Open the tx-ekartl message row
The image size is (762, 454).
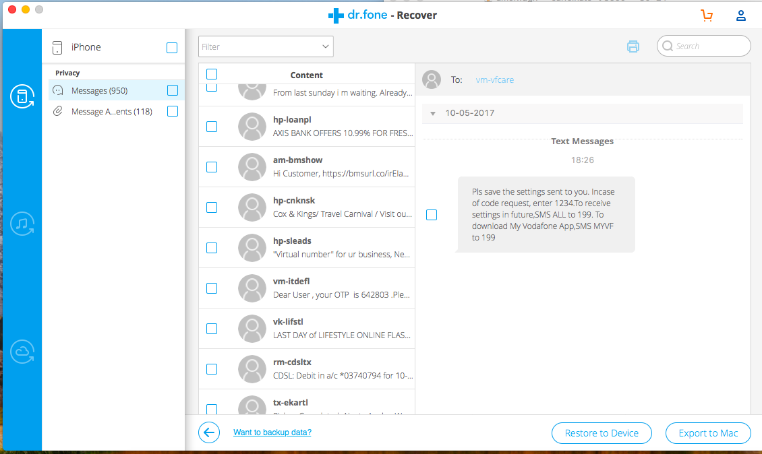[307, 402]
